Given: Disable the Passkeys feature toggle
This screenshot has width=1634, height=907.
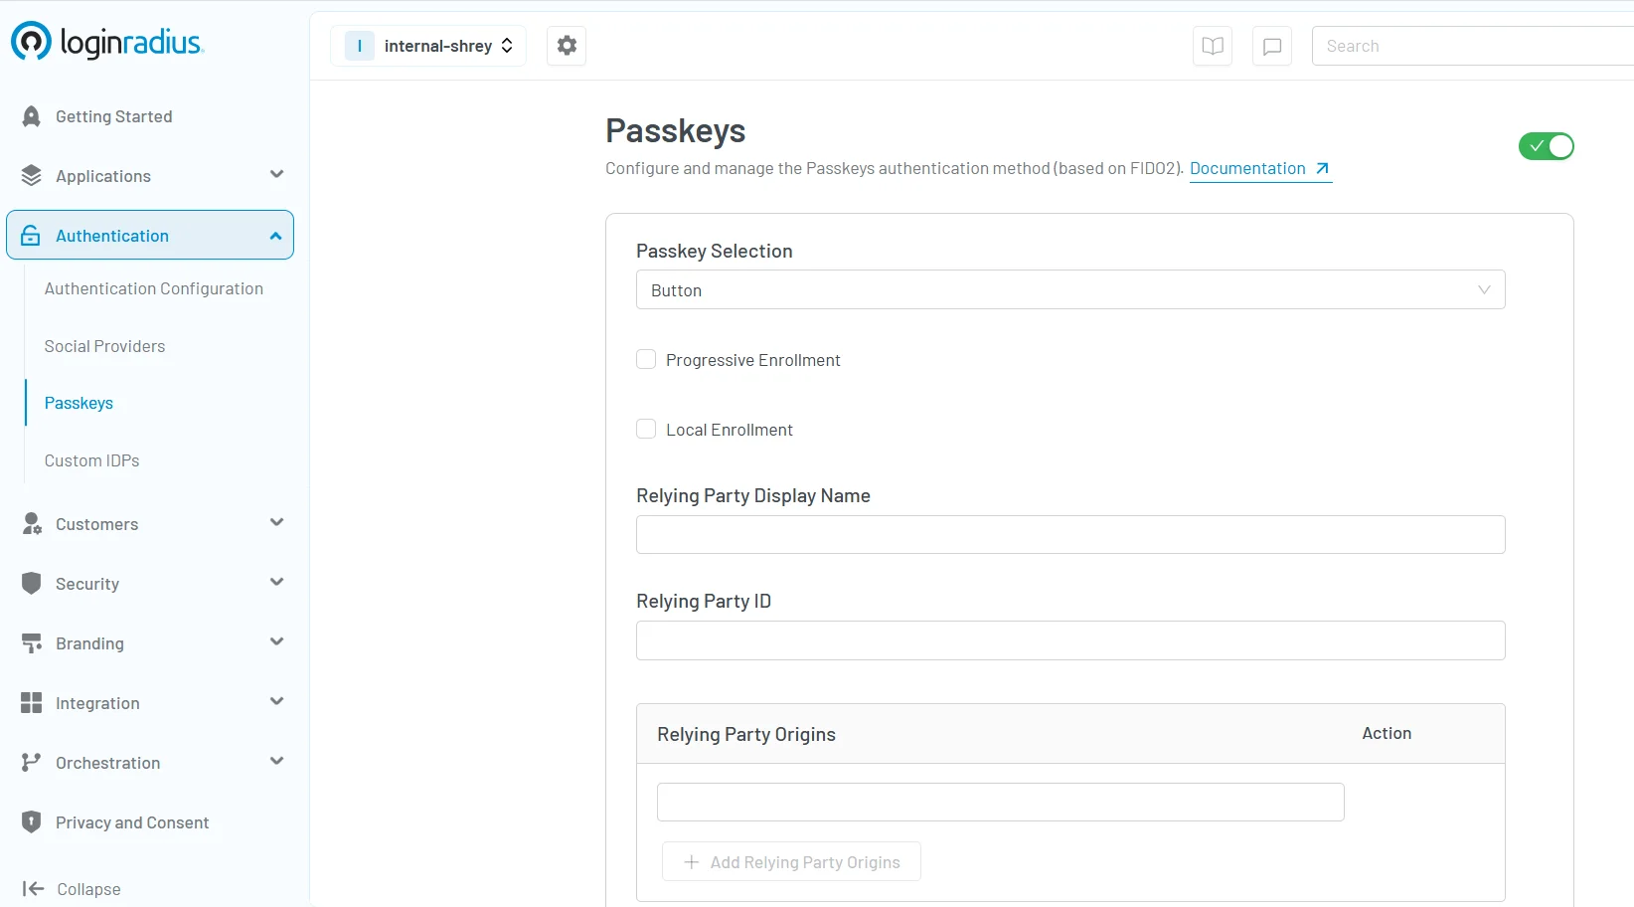Looking at the screenshot, I should pos(1546,146).
